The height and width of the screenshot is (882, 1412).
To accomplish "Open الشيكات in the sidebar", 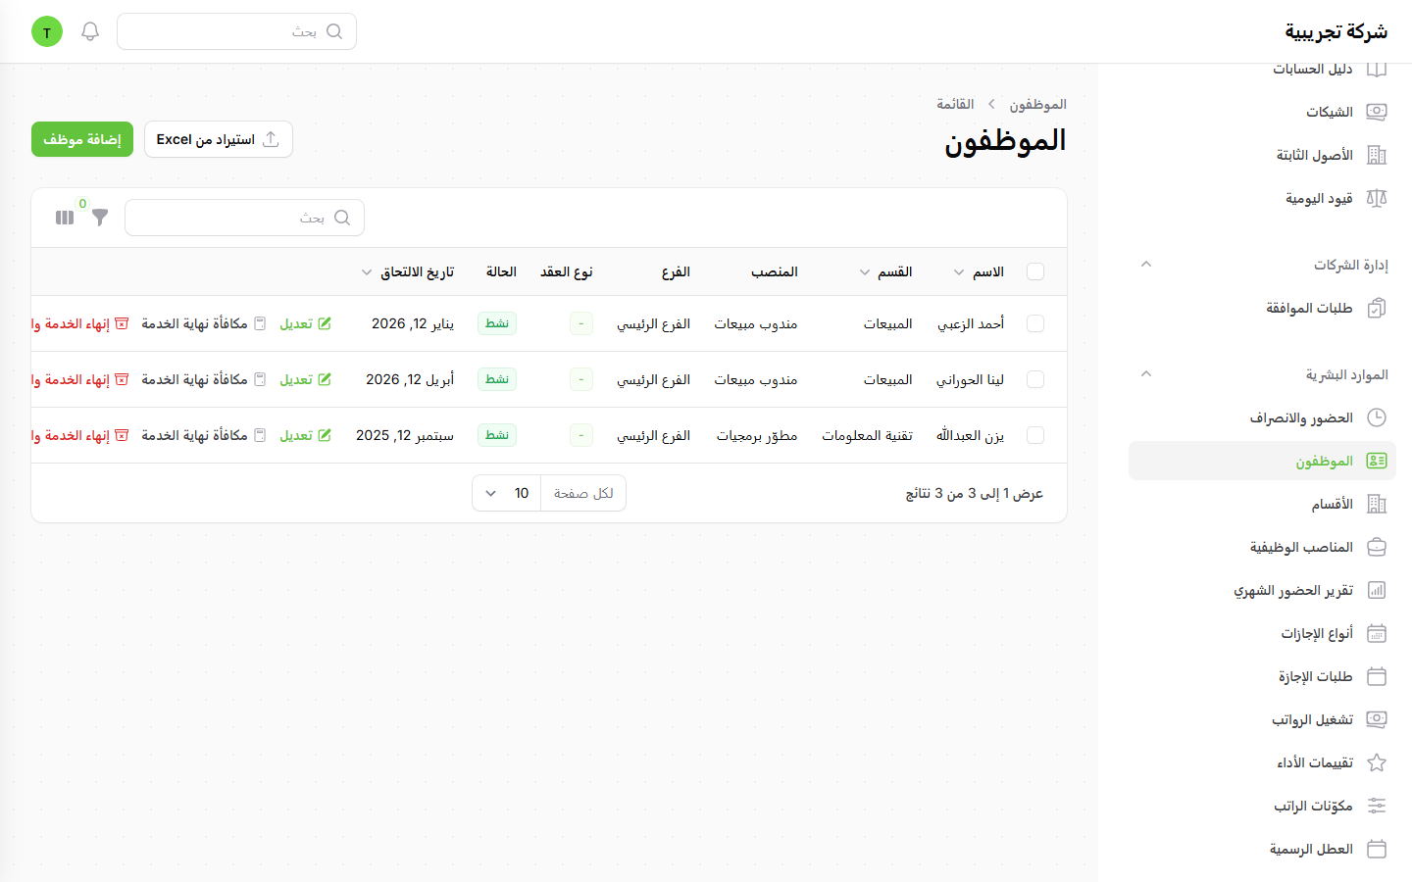I will coord(1262,112).
